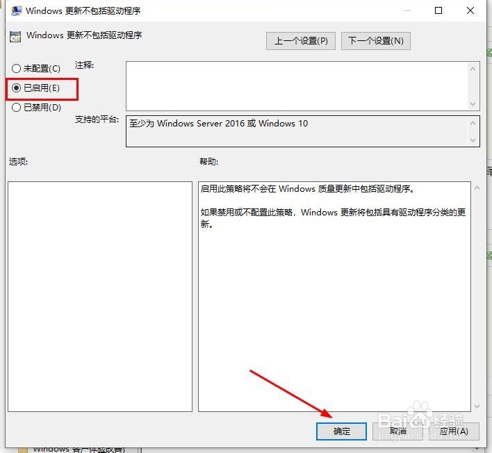This screenshot has height=453, width=492.
Task: Click down arrow of 支持的平台 scrollbar
Action: point(473,140)
